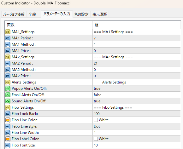Image resolution: width=183 pixels, height=149 pixels.
Task: Switch to the 色の設定 tab
Action: coord(81,14)
